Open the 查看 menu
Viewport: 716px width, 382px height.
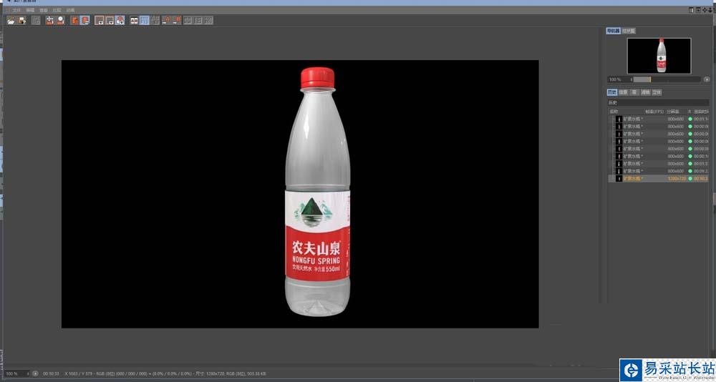tap(44, 10)
